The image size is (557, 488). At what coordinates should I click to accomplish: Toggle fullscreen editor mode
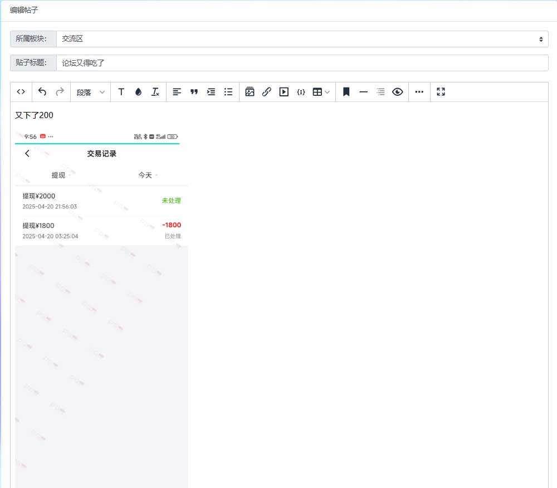(441, 92)
